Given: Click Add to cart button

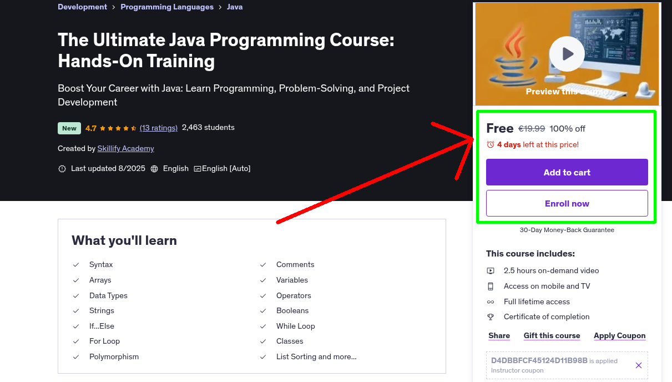Looking at the screenshot, I should coord(567,172).
